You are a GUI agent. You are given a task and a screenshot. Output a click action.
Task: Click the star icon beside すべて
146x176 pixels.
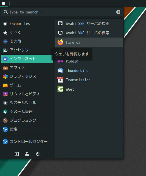click(5, 33)
